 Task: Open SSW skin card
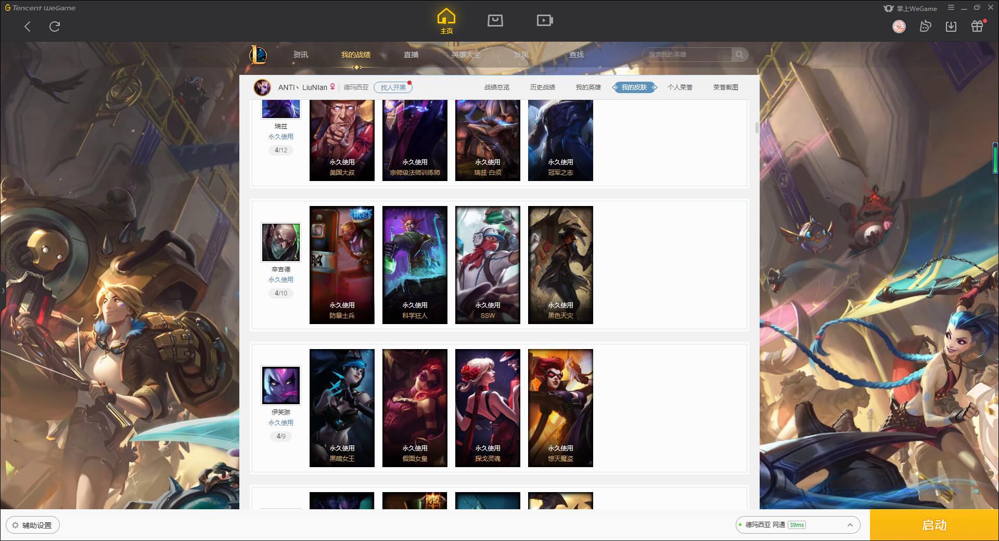coord(488,265)
